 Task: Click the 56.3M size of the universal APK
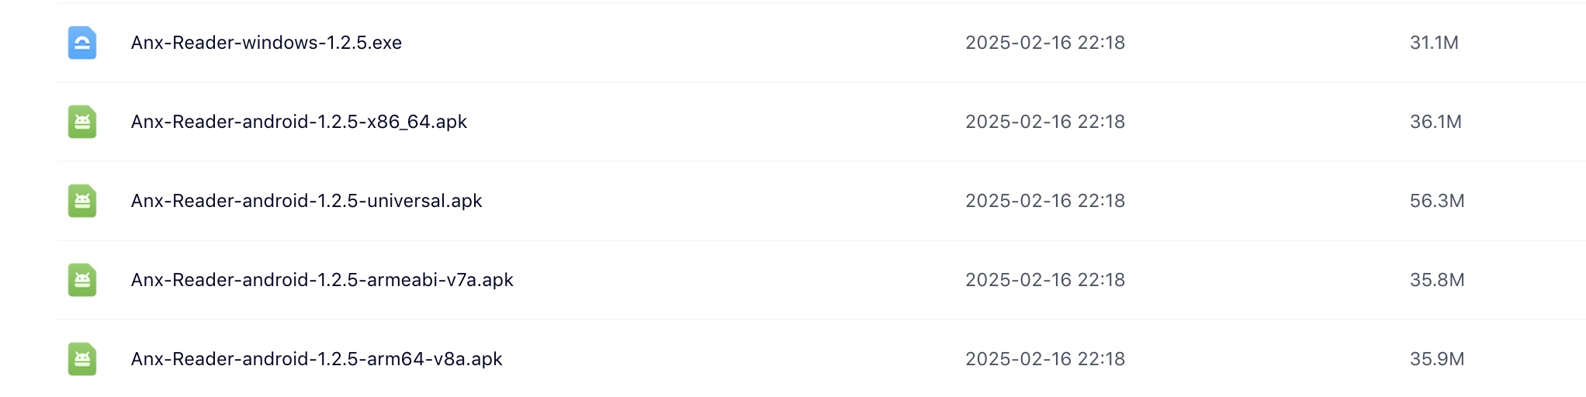[x=1437, y=201]
